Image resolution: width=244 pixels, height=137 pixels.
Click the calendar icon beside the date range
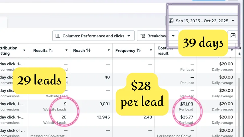click(x=171, y=21)
